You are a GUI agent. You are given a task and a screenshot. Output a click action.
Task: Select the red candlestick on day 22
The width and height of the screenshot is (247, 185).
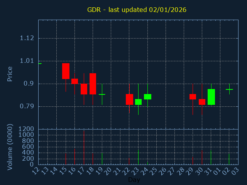(x=129, y=99)
